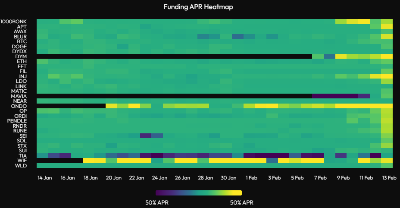Select the MATIC row label
400x208 pixels.
pos(19,91)
